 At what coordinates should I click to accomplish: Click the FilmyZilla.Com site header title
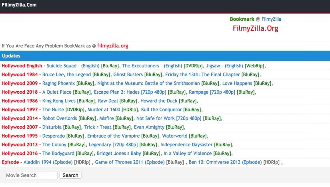[19, 5]
